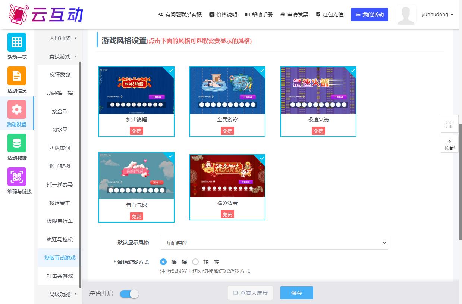The width and height of the screenshot is (462, 304).
Task: Open 竖版互动游戏 menu item
Action: tap(60, 258)
